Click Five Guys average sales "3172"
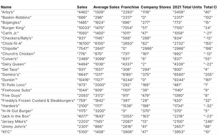Screen dimensions: 217x135 click(99, 95)
